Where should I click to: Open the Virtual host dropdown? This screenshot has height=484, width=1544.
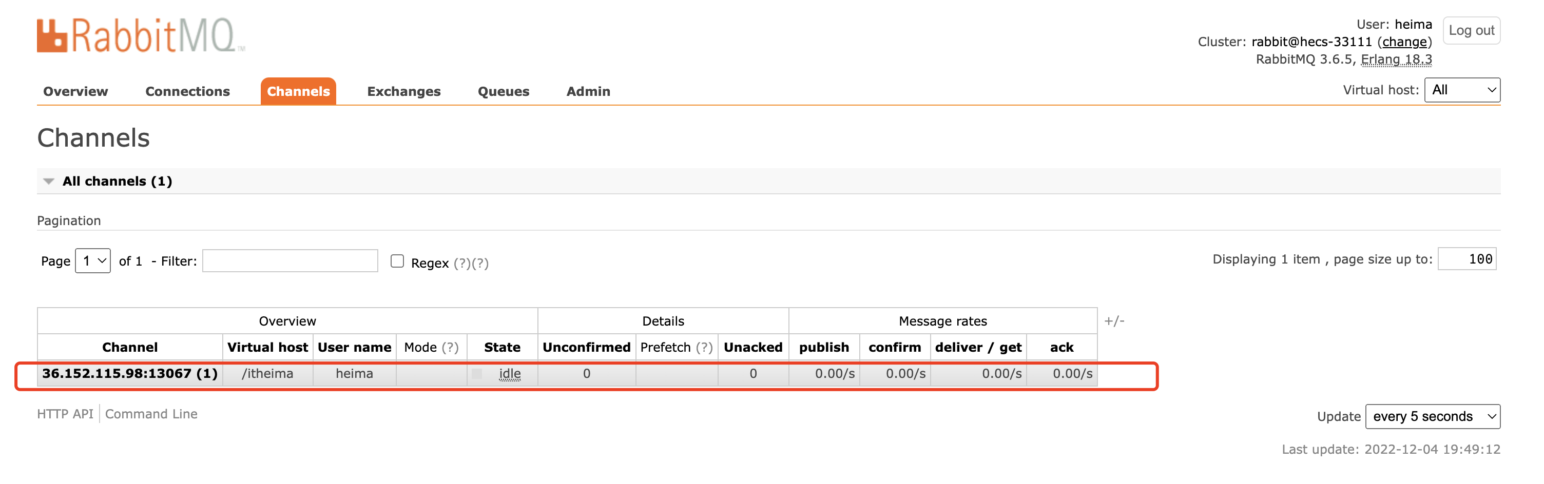click(1461, 90)
